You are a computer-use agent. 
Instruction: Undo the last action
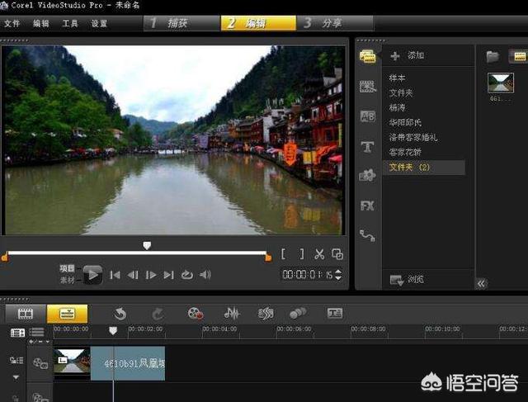click(x=120, y=314)
